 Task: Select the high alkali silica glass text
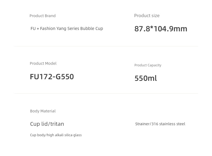click(x=64, y=135)
